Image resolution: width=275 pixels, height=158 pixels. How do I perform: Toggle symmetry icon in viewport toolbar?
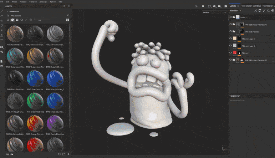pyautogui.click(x=196, y=6)
